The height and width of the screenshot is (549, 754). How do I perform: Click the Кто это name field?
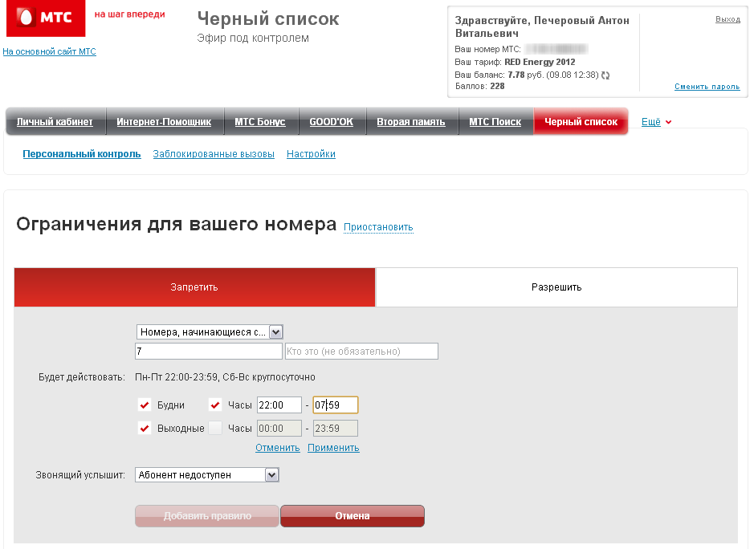(361, 351)
